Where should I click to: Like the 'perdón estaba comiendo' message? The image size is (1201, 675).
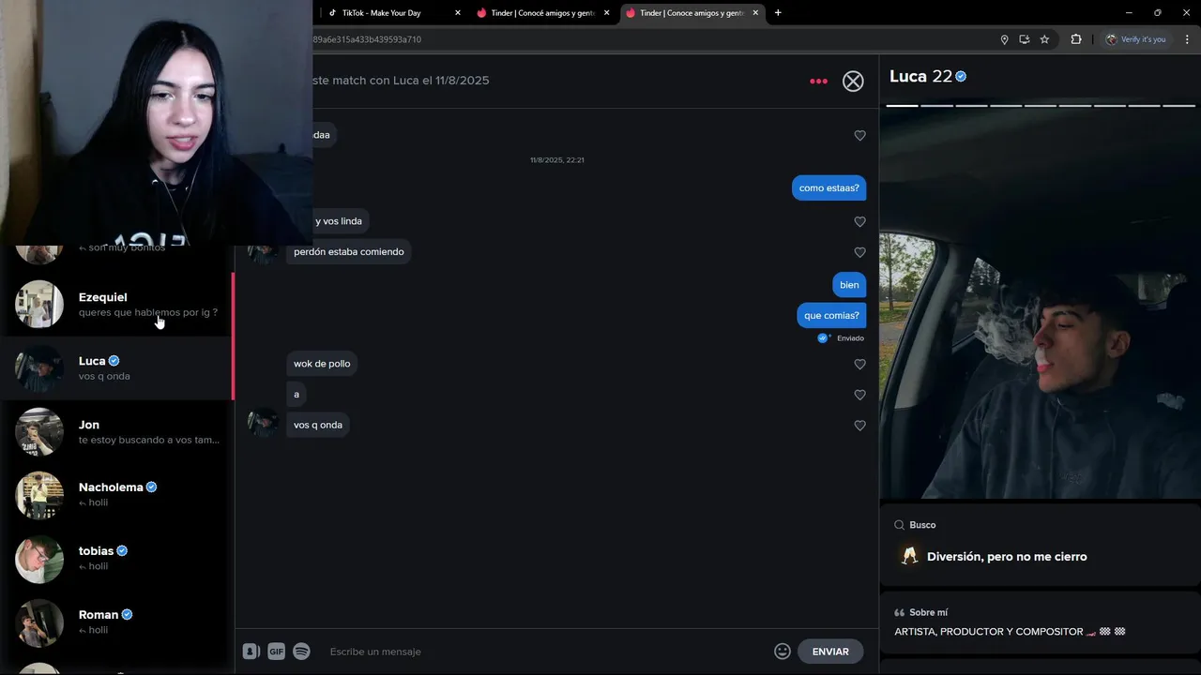tap(859, 252)
